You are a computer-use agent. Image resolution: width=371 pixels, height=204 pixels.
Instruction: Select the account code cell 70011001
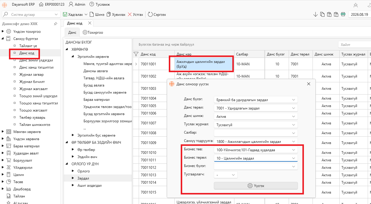click(157, 64)
